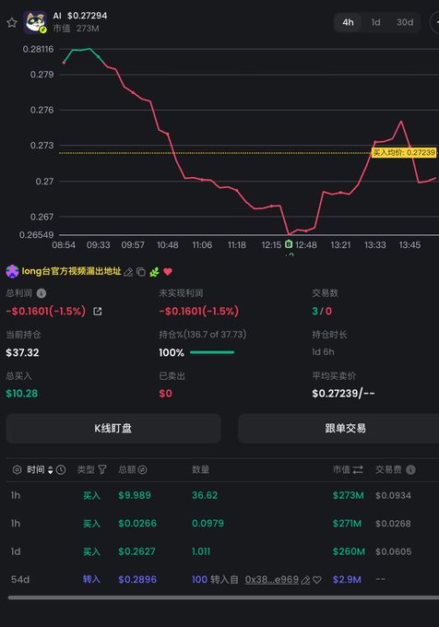Open the AI token cat avatar

[35, 22]
